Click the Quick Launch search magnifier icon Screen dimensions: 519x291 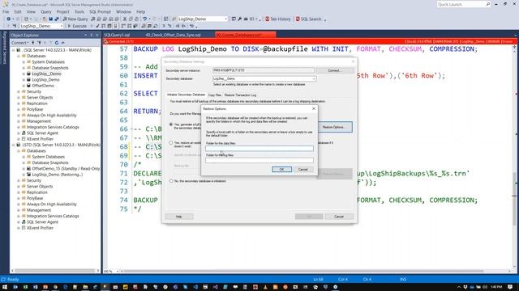[x=488, y=5]
